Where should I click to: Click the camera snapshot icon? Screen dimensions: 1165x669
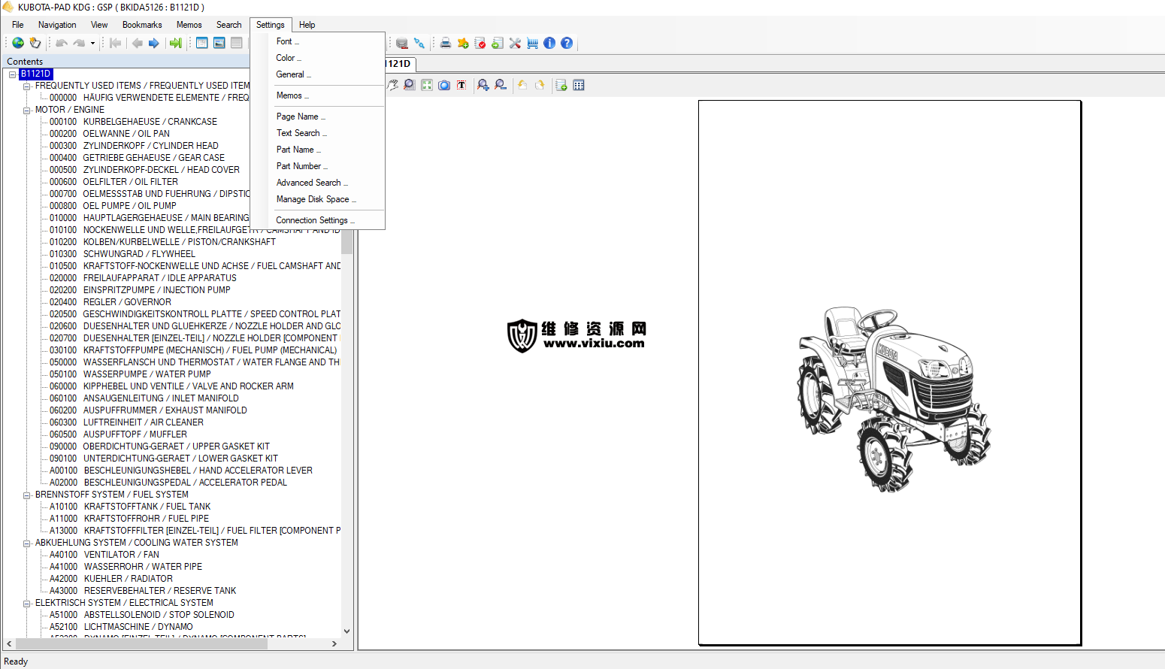click(x=444, y=85)
